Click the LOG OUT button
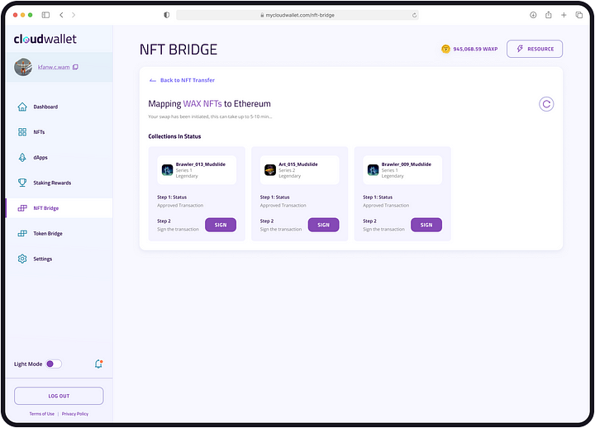595x428 pixels. click(59, 396)
